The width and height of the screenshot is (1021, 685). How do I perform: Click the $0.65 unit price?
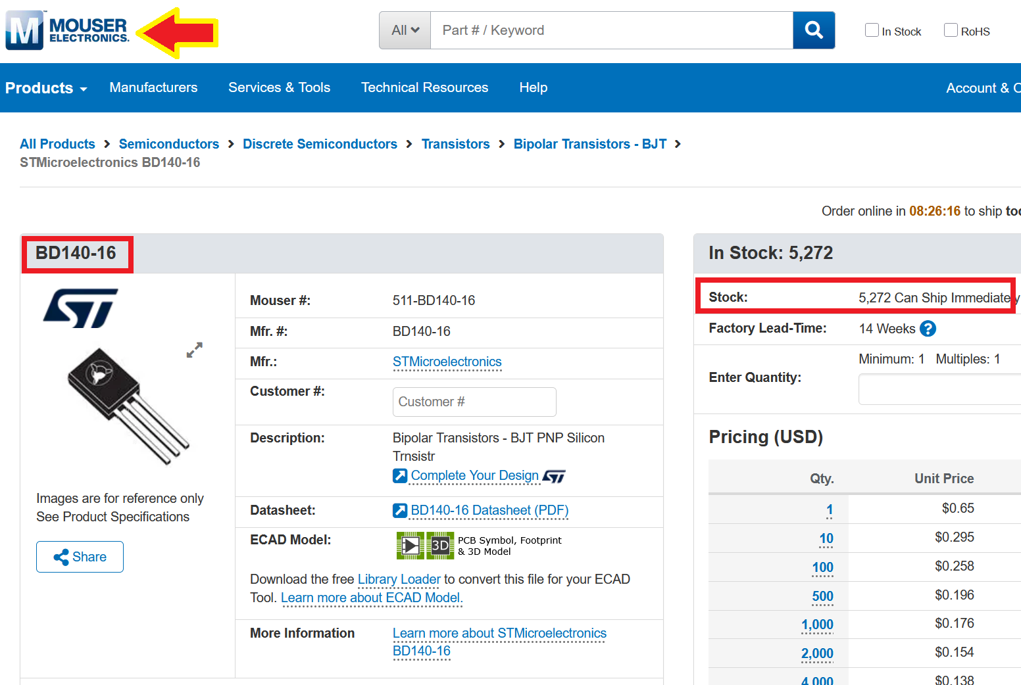pyautogui.click(x=958, y=508)
